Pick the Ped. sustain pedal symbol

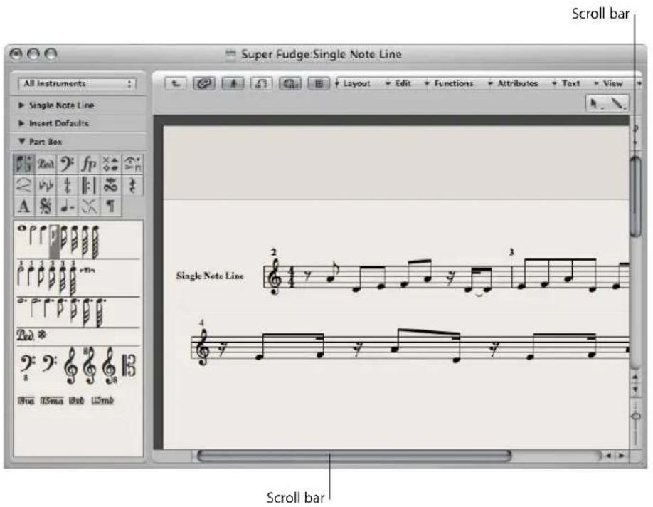point(26,335)
